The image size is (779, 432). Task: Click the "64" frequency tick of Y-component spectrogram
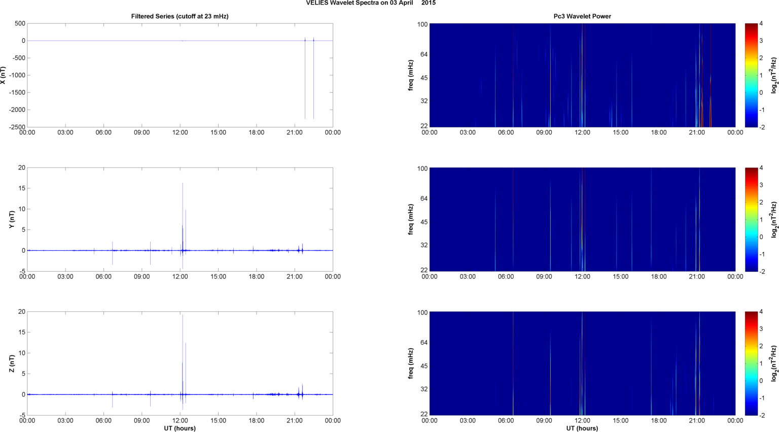coord(424,198)
